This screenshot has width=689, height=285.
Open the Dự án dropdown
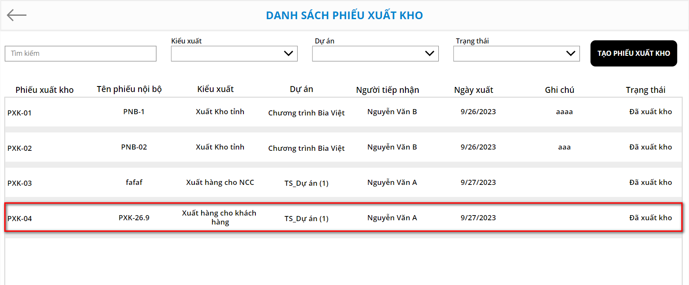[375, 54]
